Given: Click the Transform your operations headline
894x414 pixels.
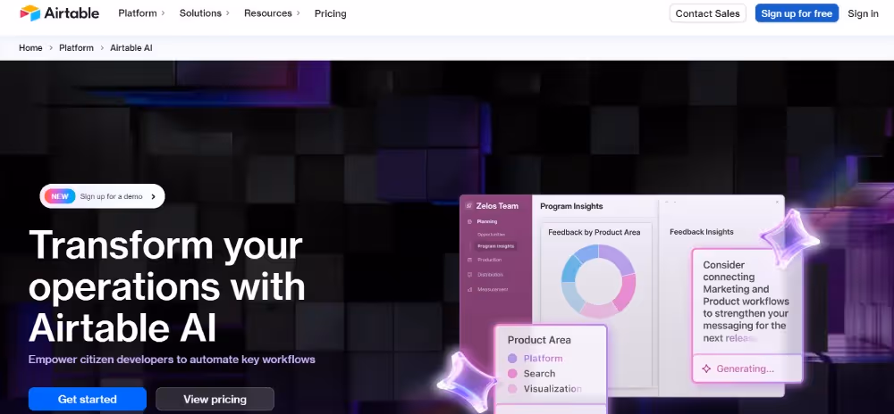Looking at the screenshot, I should pyautogui.click(x=166, y=287).
